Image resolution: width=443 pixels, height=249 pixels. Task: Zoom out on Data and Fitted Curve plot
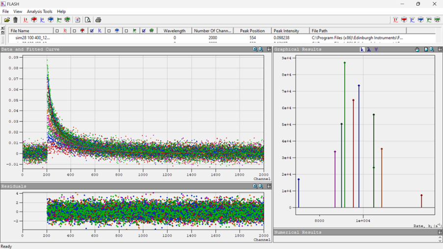261,50
